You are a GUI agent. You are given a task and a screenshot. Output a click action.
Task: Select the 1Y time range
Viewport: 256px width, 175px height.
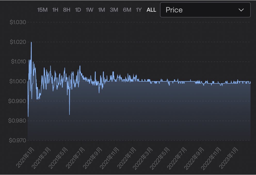pos(139,10)
